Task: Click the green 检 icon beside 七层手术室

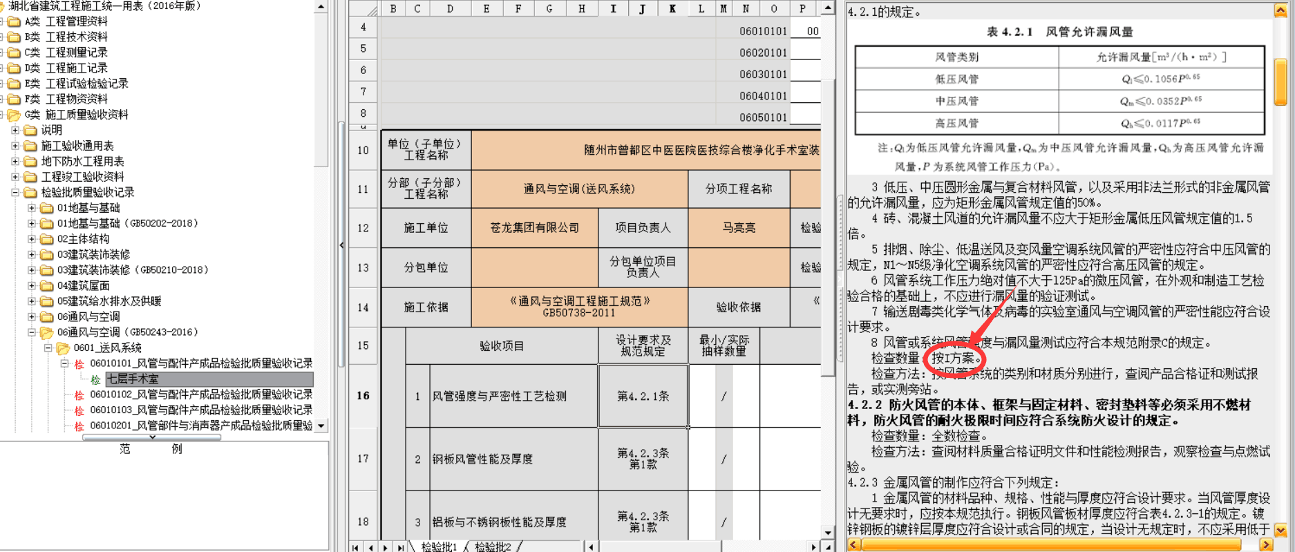Action: 96,379
